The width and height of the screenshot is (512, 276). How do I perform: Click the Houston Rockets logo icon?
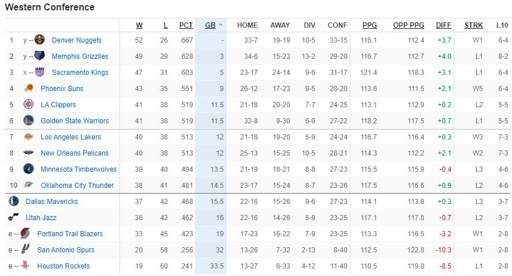(x=25, y=266)
